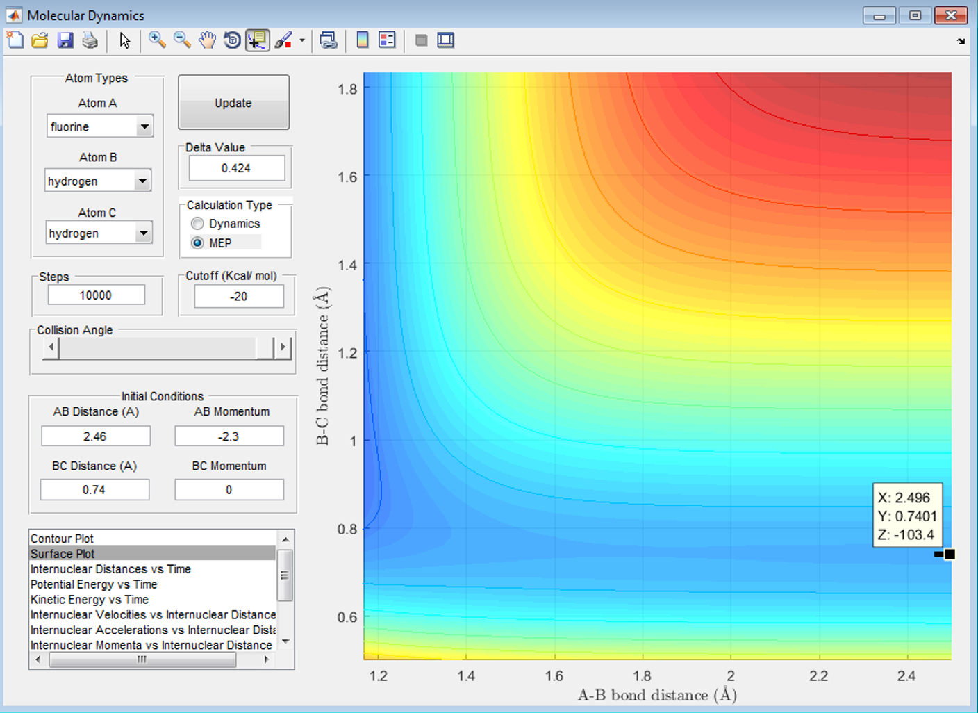
Task: Toggle the Data Cursor tool
Action: coord(257,40)
